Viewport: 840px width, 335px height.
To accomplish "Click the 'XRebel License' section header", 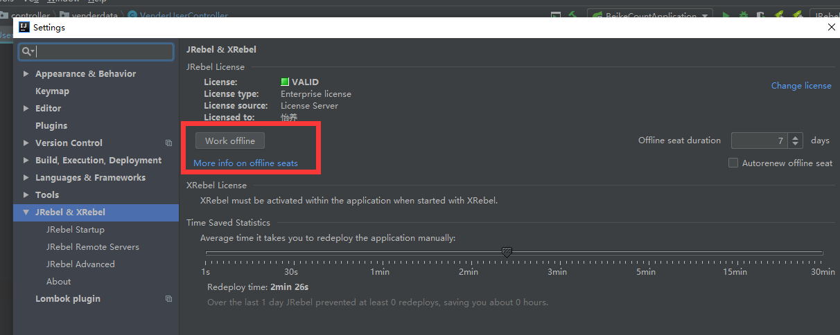I will click(x=216, y=185).
